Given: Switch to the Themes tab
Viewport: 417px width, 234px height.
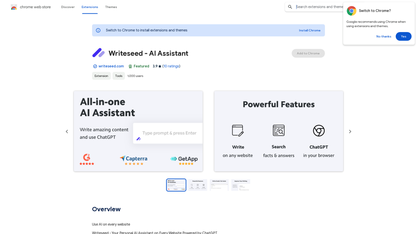Looking at the screenshot, I should (111, 7).
